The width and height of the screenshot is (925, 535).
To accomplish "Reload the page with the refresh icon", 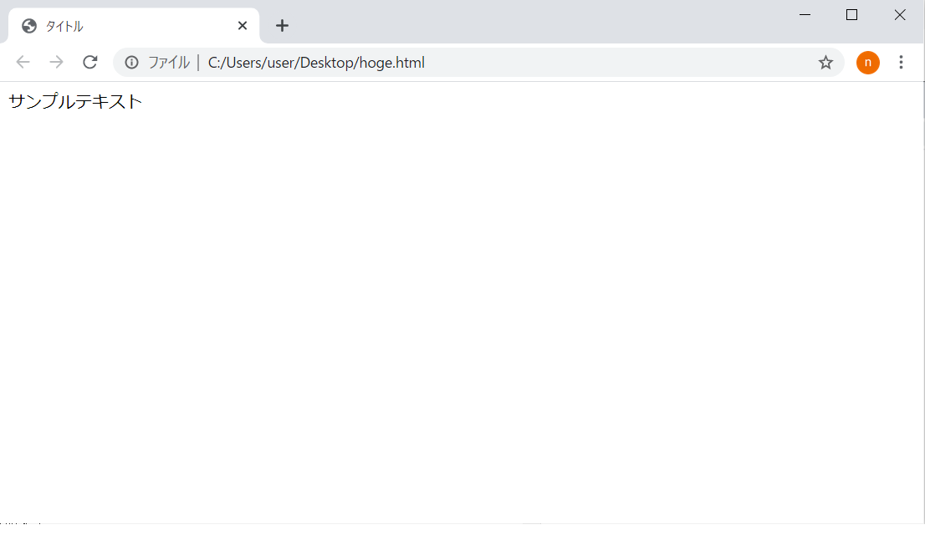I will click(x=89, y=62).
